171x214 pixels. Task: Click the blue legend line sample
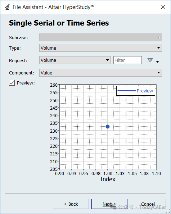126,91
